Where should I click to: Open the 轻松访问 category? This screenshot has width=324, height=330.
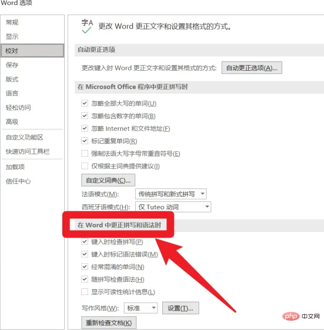18,108
